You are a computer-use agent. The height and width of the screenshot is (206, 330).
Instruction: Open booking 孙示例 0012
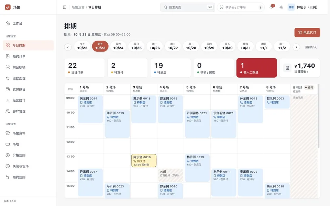click(x=251, y=109)
